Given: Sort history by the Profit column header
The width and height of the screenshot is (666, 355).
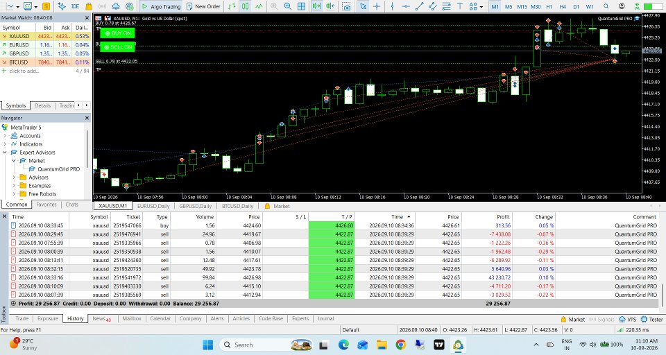Looking at the screenshot, I should tap(487, 216).
